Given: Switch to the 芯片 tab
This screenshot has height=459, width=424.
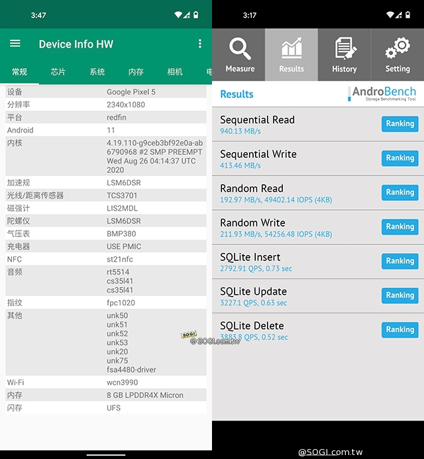Looking at the screenshot, I should (58, 72).
